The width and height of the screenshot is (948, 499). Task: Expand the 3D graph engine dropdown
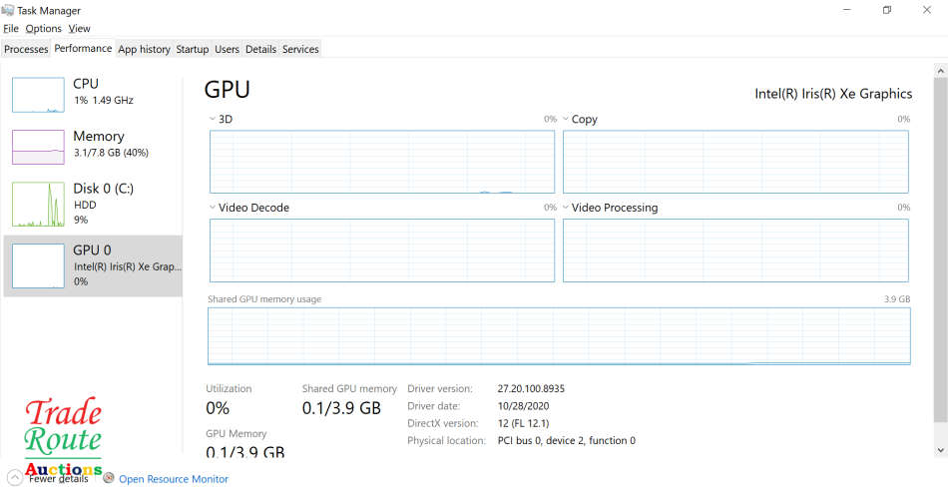point(213,119)
